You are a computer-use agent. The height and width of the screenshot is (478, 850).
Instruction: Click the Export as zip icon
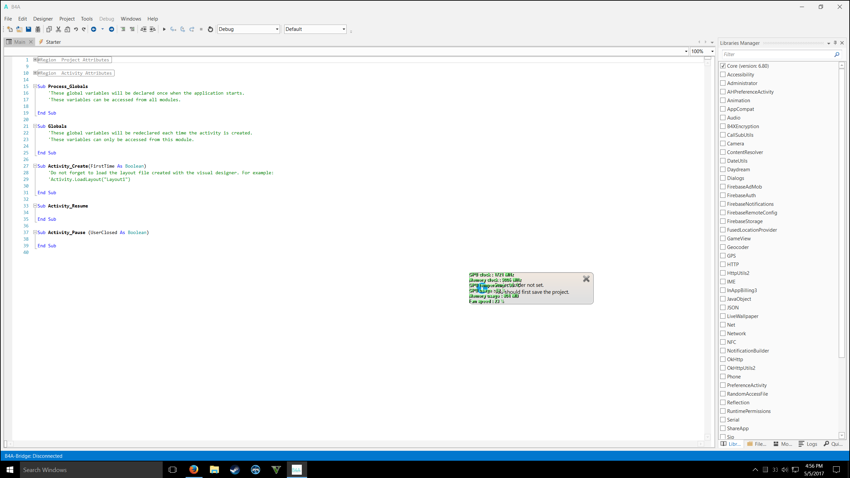coord(38,29)
